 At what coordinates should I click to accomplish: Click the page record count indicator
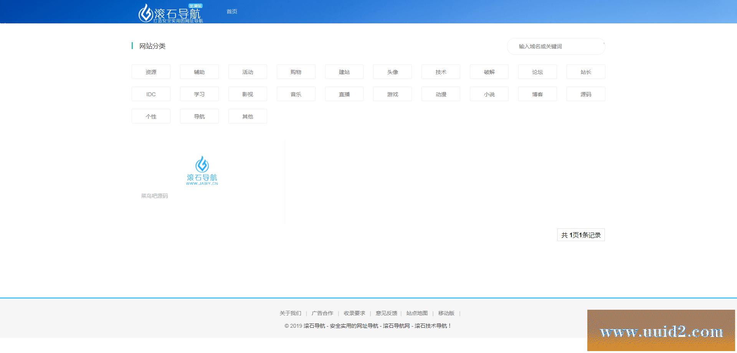coord(581,235)
